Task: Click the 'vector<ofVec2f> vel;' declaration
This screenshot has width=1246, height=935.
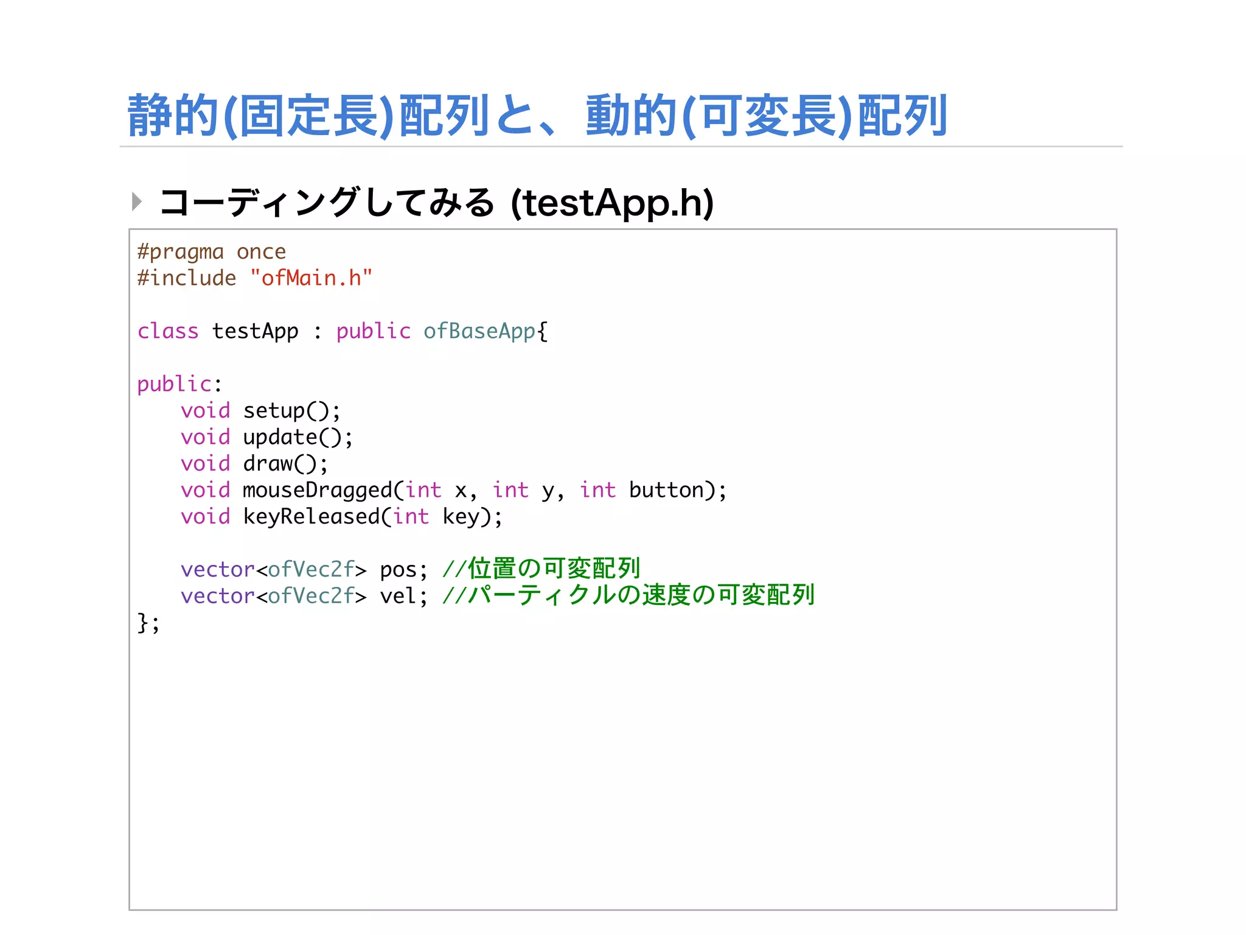Action: tap(305, 596)
